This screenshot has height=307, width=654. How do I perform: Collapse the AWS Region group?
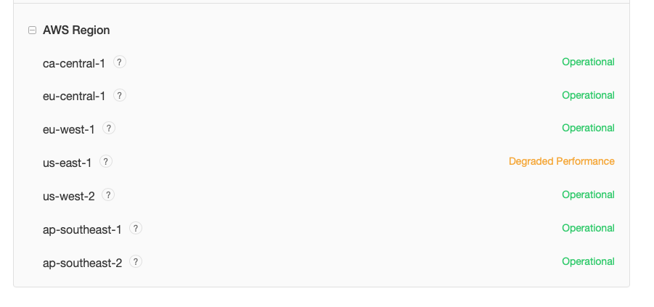tap(32, 30)
